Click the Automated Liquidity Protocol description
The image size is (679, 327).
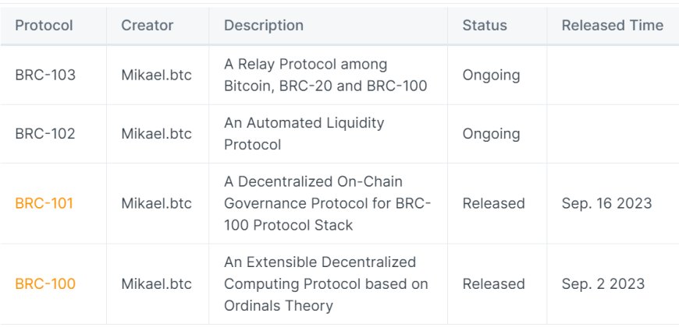click(304, 133)
